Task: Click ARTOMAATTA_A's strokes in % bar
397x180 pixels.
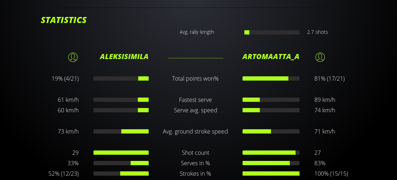Action: (x=271, y=174)
